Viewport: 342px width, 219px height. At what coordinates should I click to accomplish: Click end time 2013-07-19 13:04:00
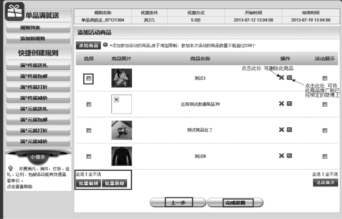[310, 20]
